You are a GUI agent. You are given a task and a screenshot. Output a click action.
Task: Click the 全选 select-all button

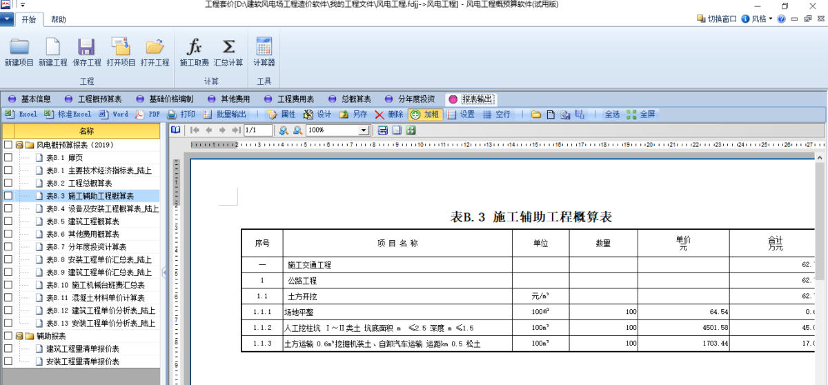point(612,115)
